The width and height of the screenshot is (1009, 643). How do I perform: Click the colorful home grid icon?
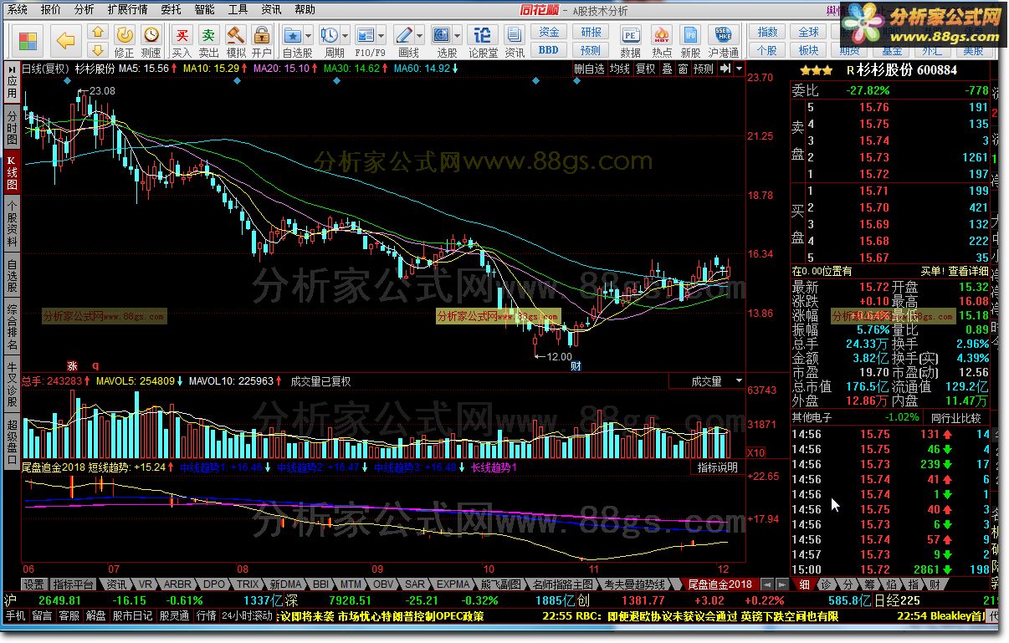tap(28, 39)
